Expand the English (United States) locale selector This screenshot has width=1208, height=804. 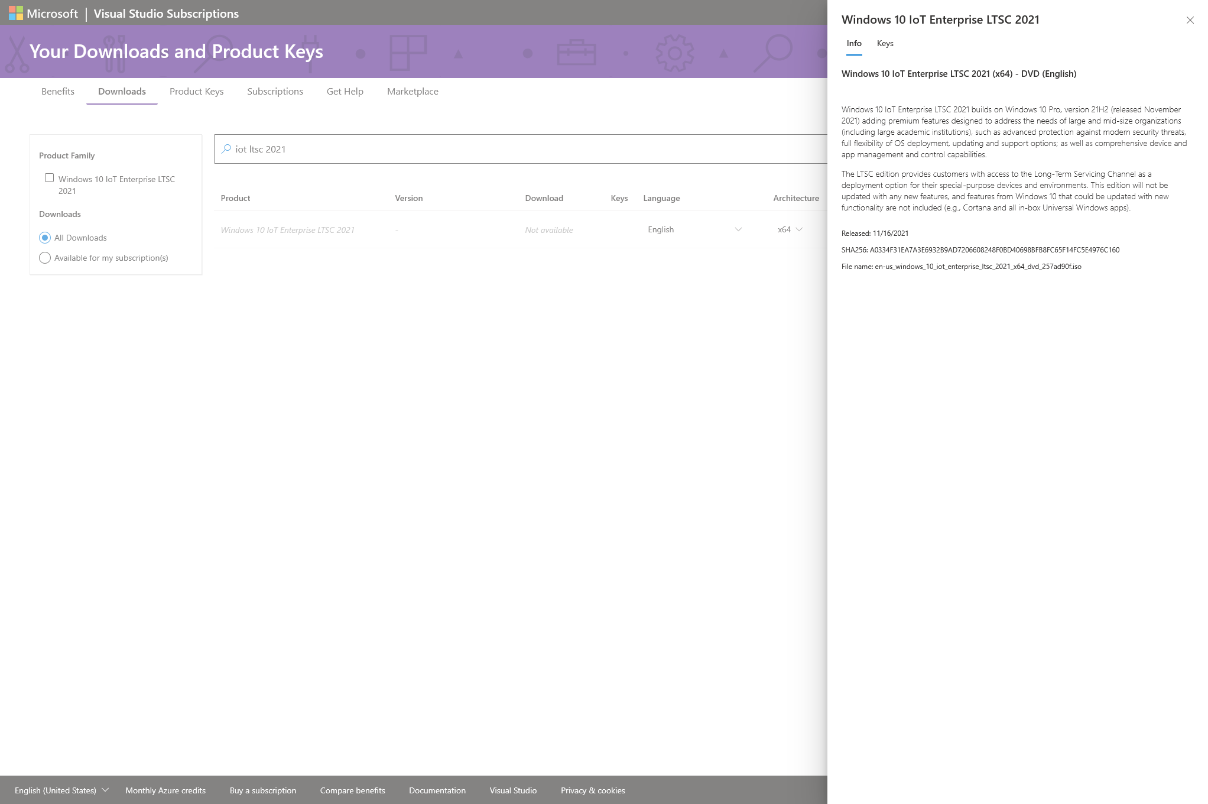click(x=61, y=790)
